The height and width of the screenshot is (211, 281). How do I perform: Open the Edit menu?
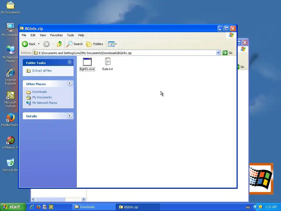pyautogui.click(x=33, y=35)
